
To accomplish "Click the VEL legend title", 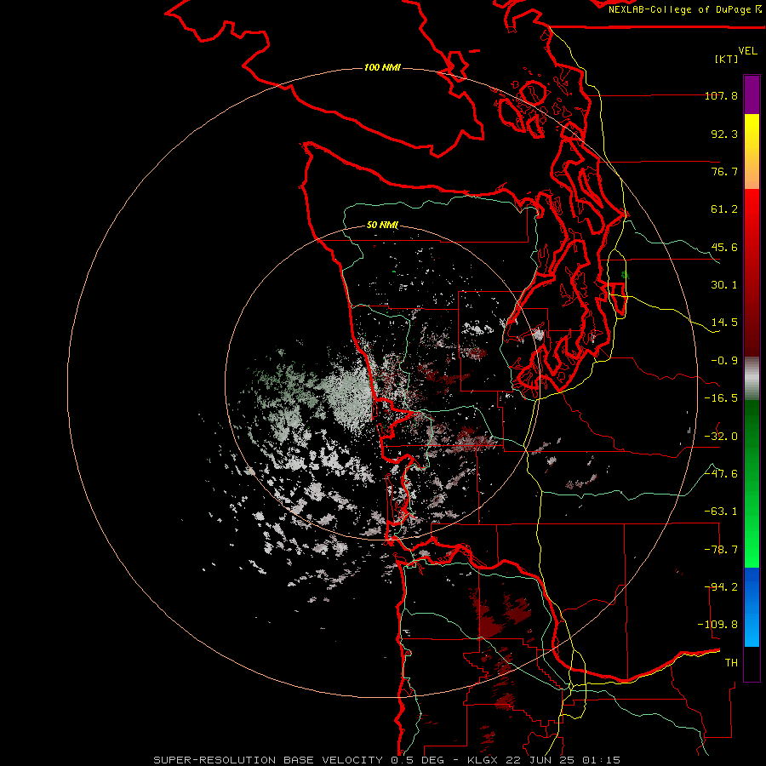I will 747,51.
